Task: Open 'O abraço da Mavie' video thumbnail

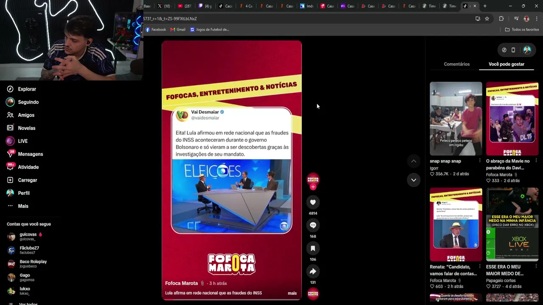Action: (x=512, y=119)
